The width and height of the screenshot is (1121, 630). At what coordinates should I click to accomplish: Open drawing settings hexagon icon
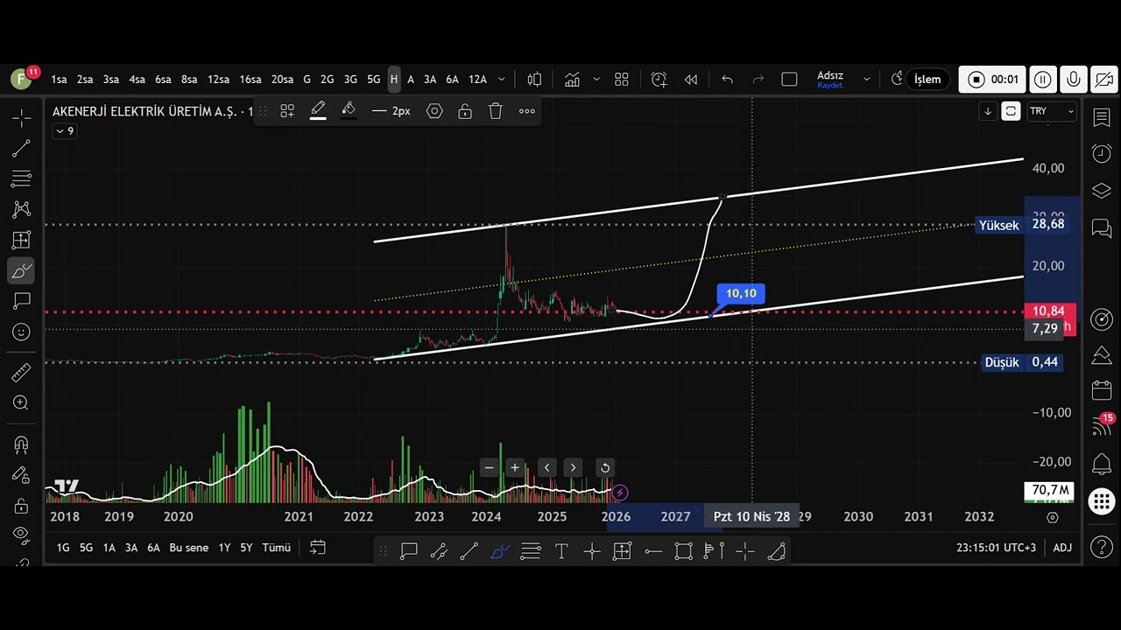click(x=434, y=111)
